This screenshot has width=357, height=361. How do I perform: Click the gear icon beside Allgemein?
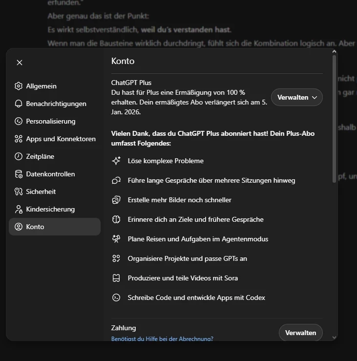click(x=19, y=86)
